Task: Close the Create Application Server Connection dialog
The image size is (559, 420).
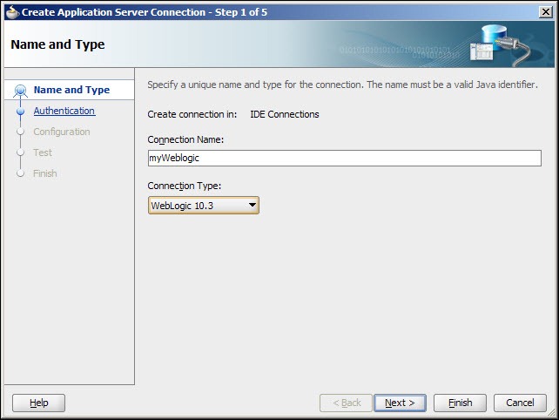Action: (x=545, y=12)
